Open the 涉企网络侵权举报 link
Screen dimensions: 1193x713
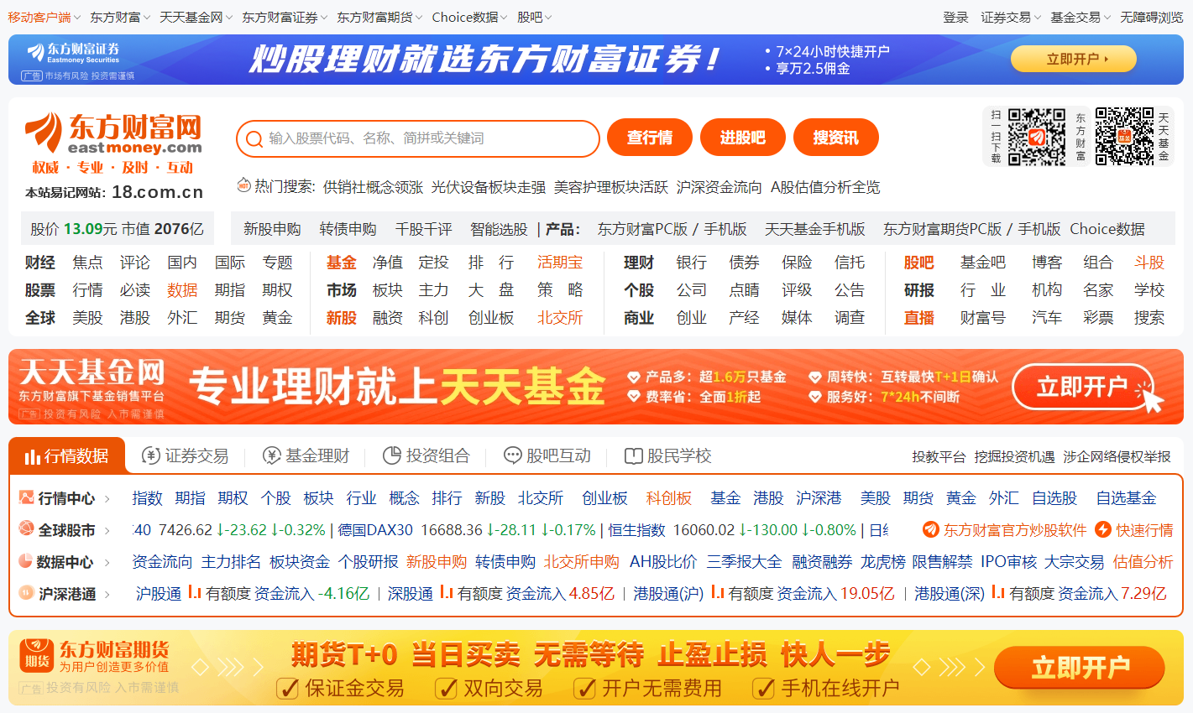pos(1117,456)
